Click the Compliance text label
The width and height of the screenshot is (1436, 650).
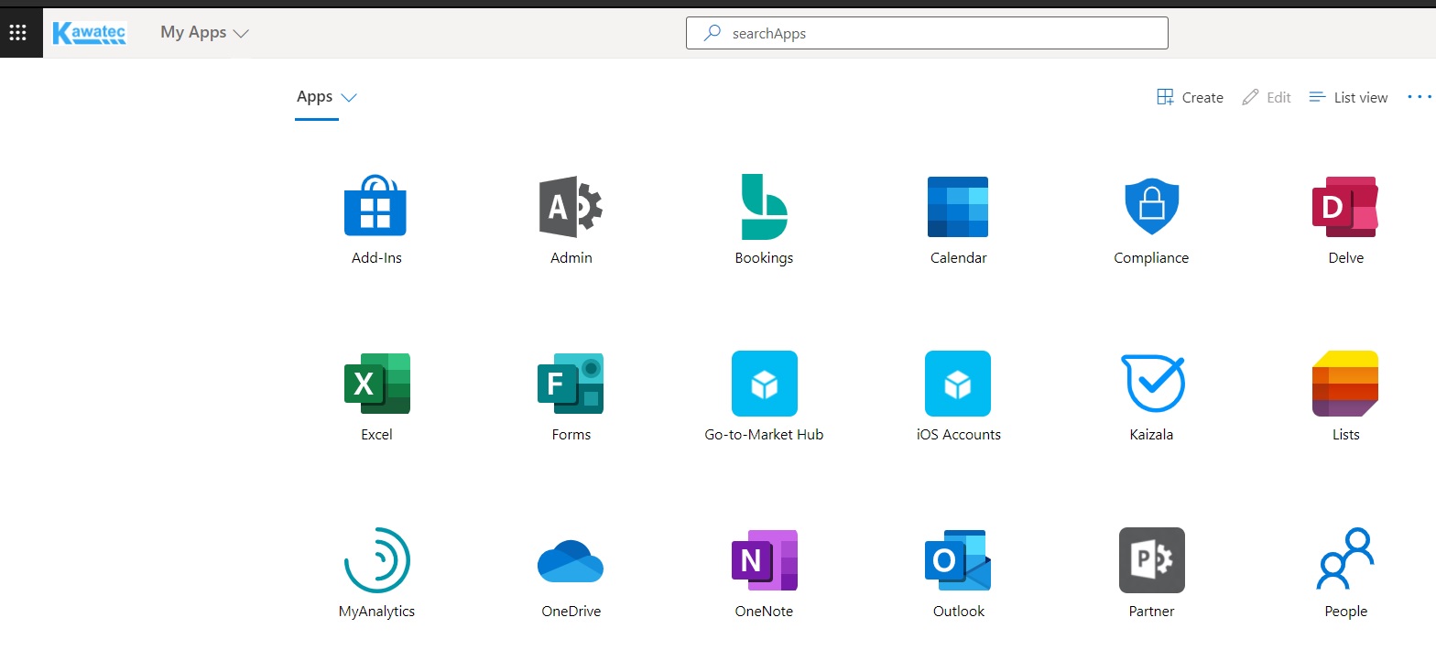(1151, 258)
